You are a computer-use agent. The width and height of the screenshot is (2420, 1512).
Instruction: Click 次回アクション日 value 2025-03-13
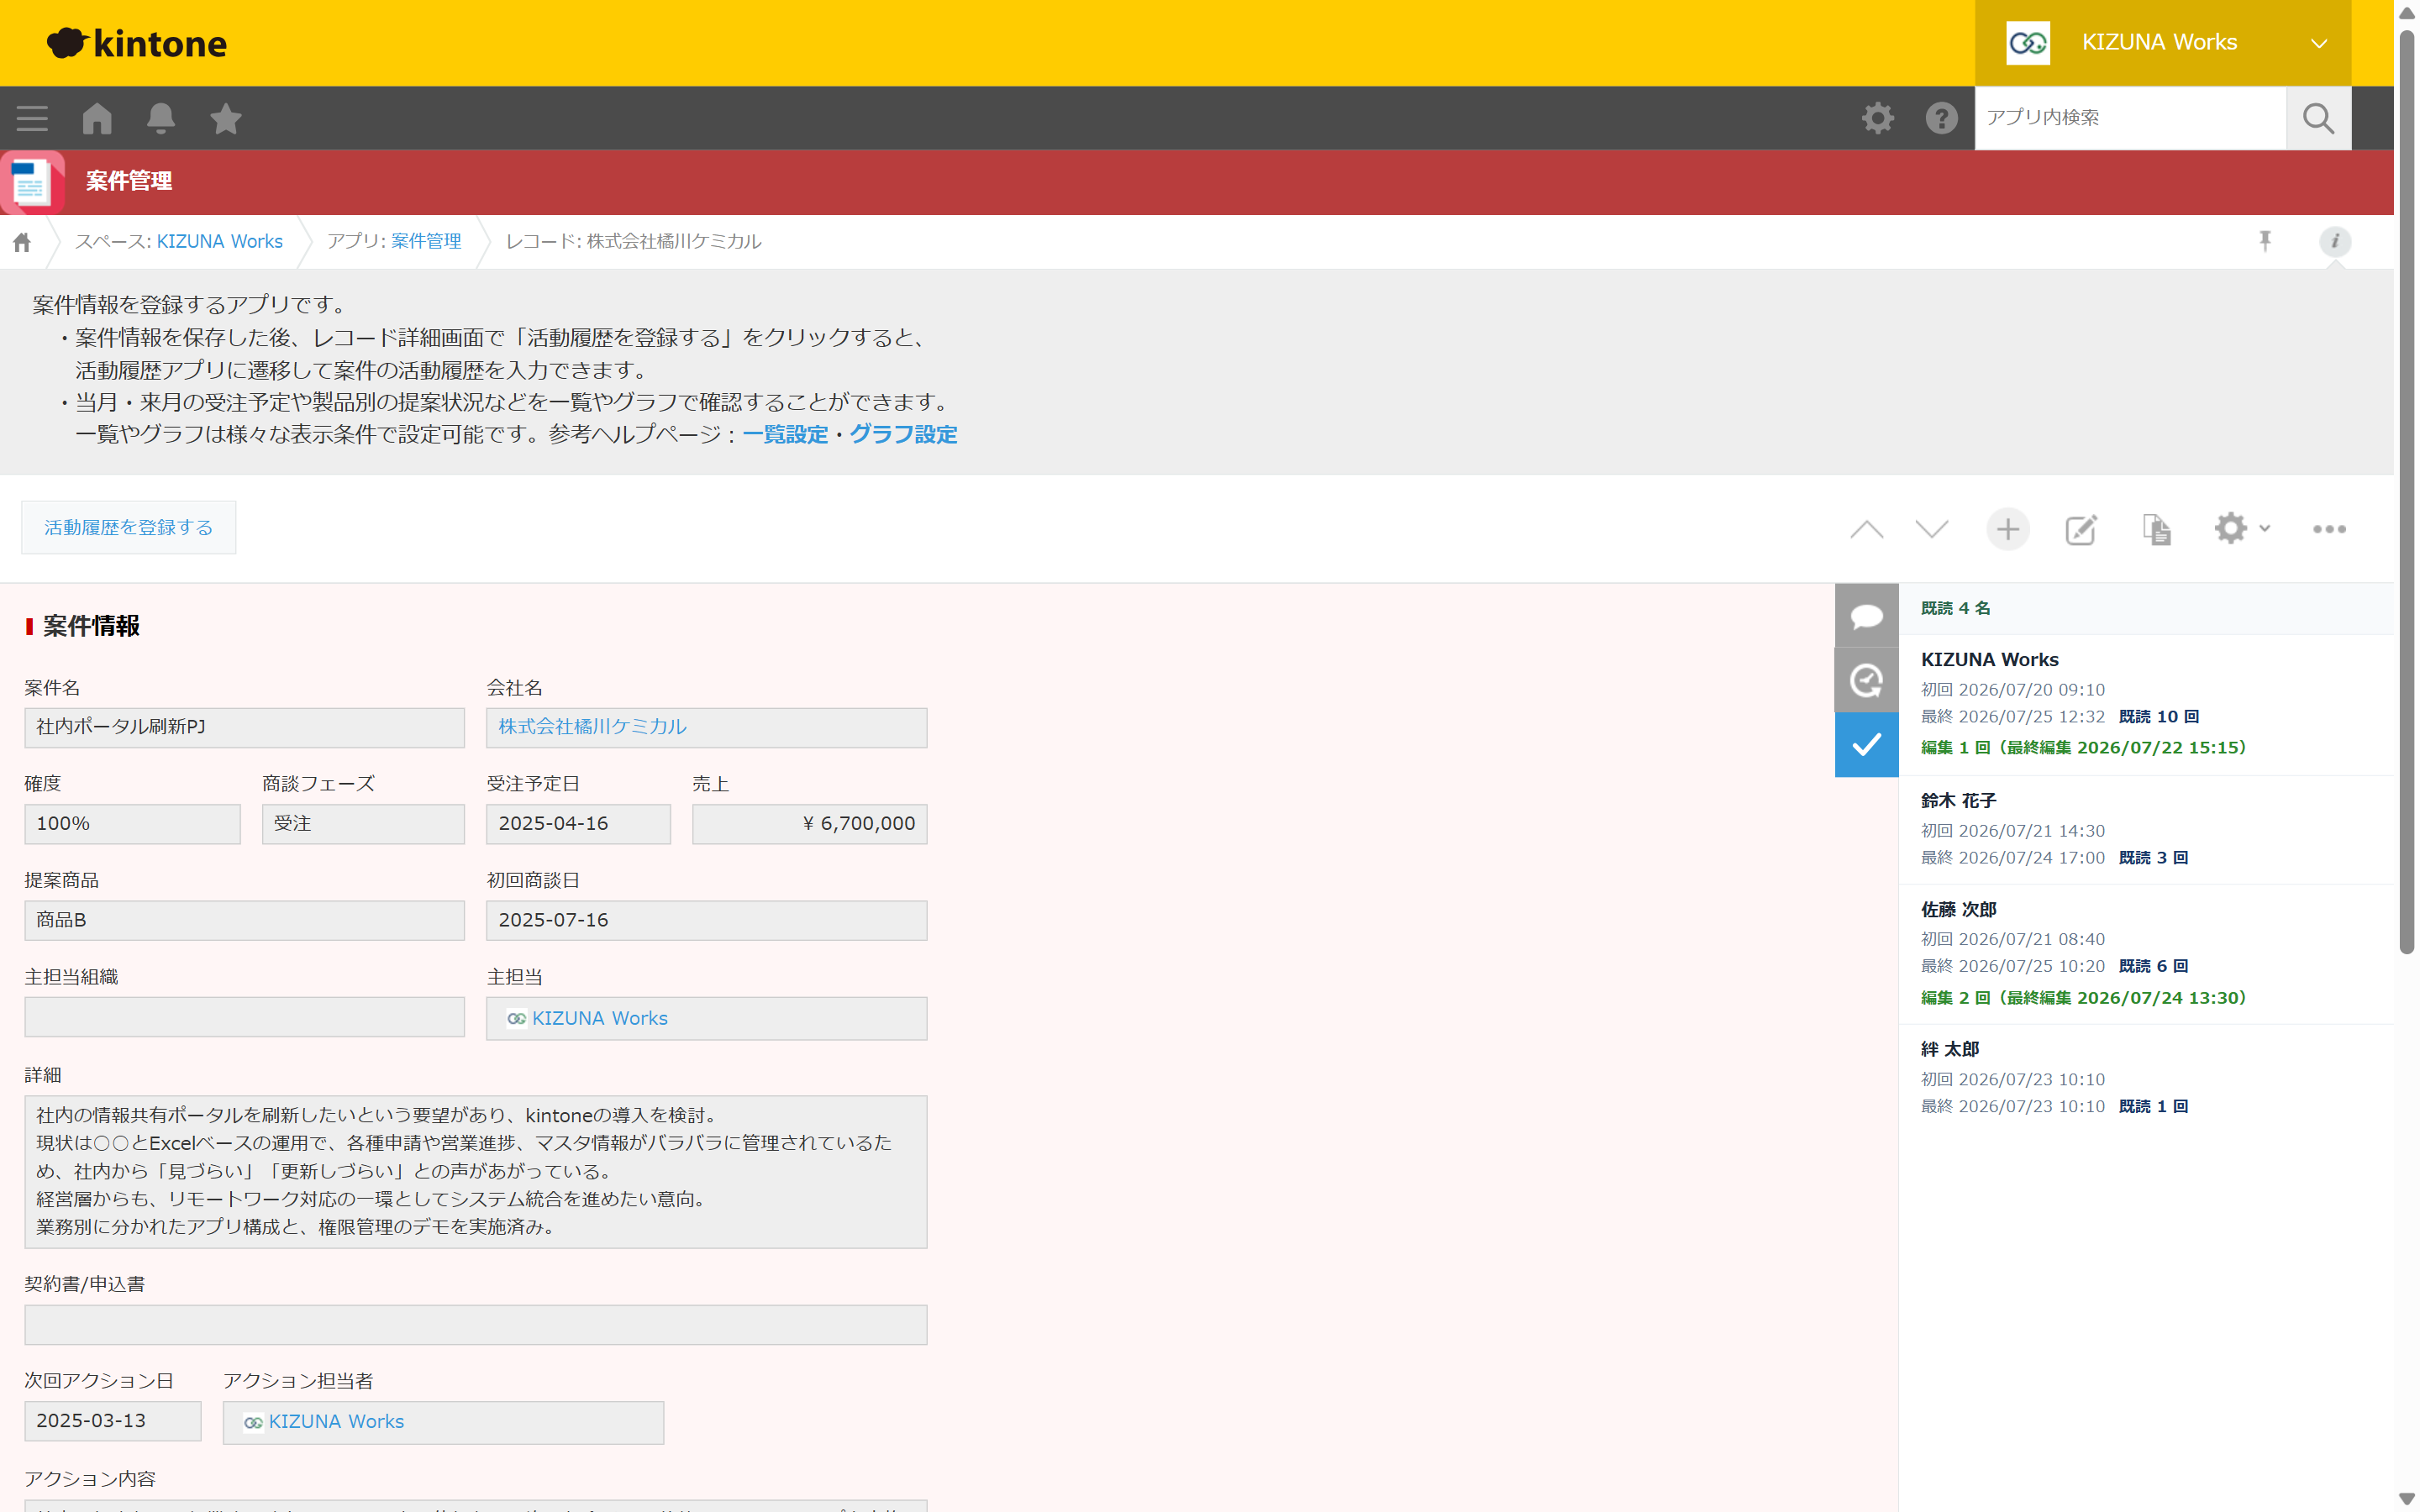[x=113, y=1421]
